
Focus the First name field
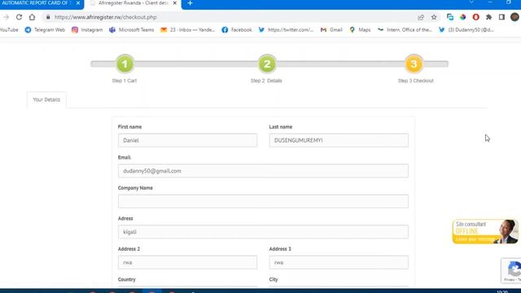point(187,141)
